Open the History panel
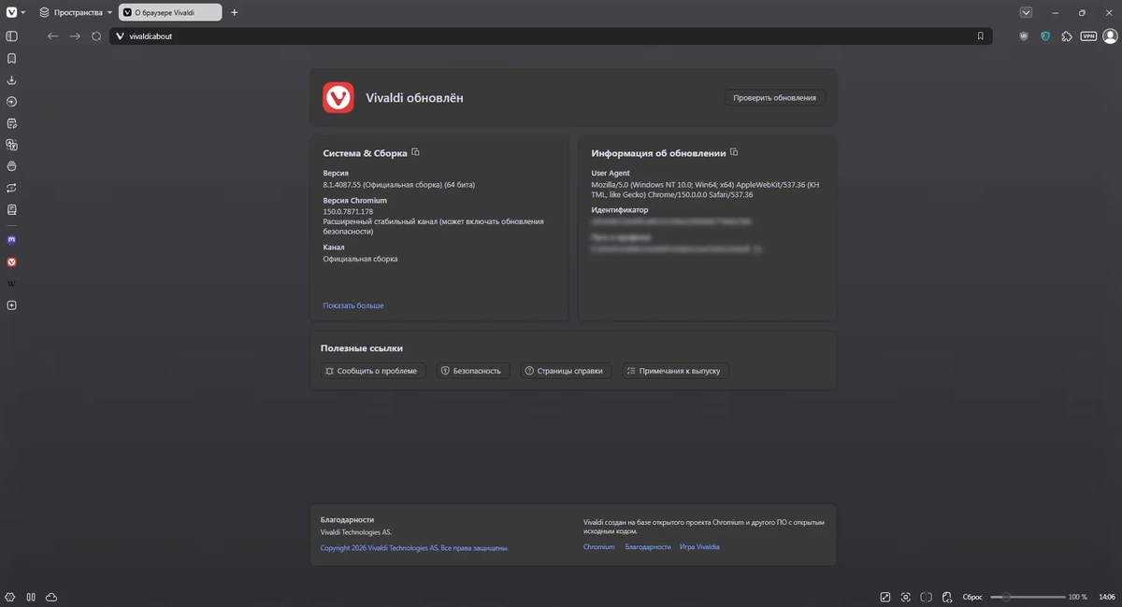This screenshot has height=607, width=1122. [x=12, y=102]
